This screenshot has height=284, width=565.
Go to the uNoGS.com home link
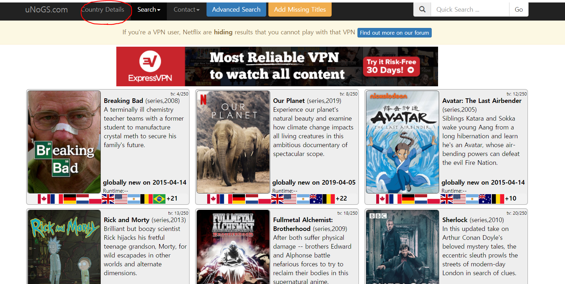[46, 10]
